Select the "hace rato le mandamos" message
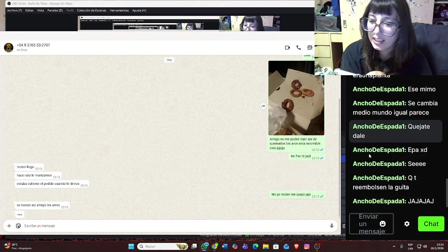 pos(38,176)
